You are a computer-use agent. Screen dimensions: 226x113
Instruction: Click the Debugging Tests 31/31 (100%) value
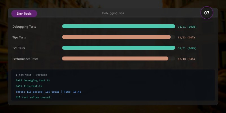187,27
